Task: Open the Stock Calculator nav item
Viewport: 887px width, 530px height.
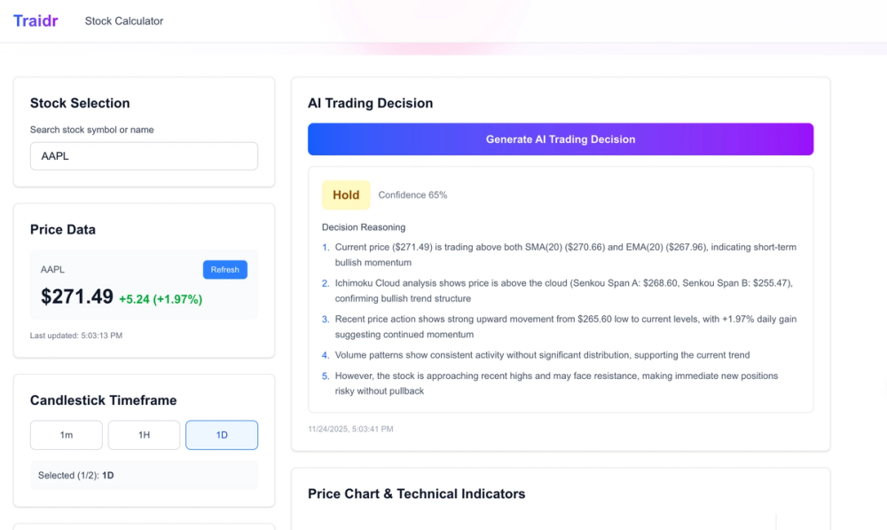Action: [x=123, y=20]
